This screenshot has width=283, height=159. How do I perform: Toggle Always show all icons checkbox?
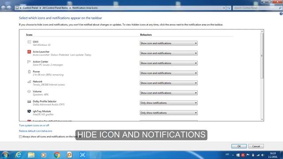20,136
